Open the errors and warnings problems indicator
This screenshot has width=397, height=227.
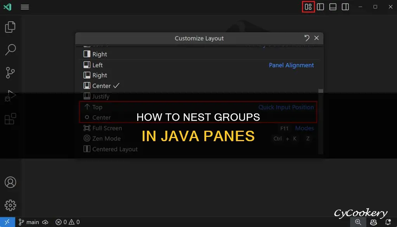point(67,222)
